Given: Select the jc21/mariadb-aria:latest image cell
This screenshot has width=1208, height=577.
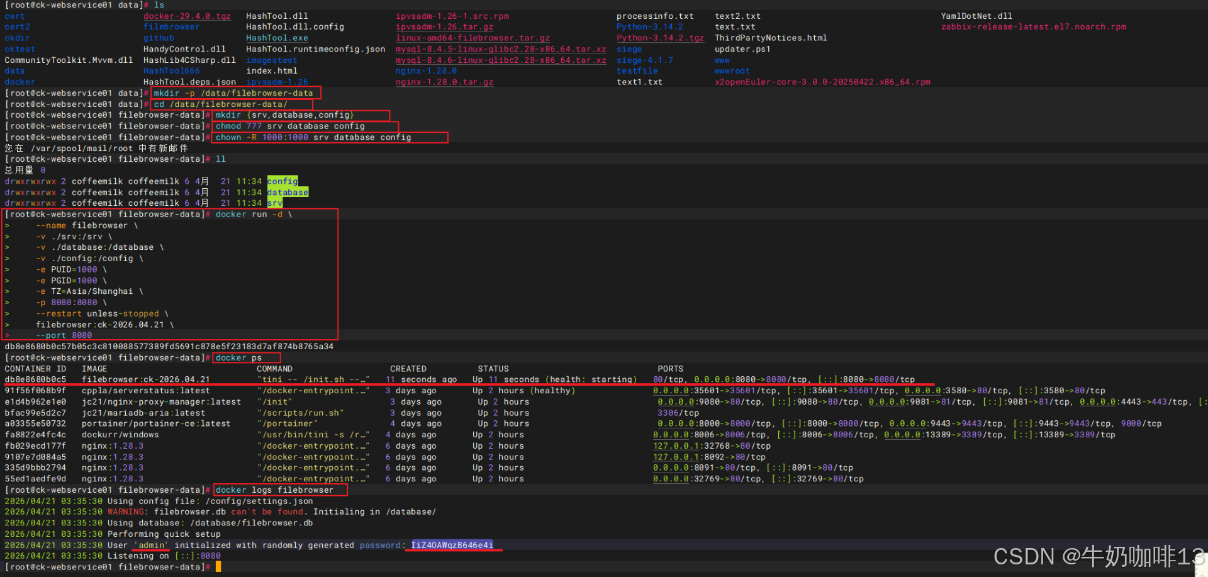Looking at the screenshot, I should 143,413.
